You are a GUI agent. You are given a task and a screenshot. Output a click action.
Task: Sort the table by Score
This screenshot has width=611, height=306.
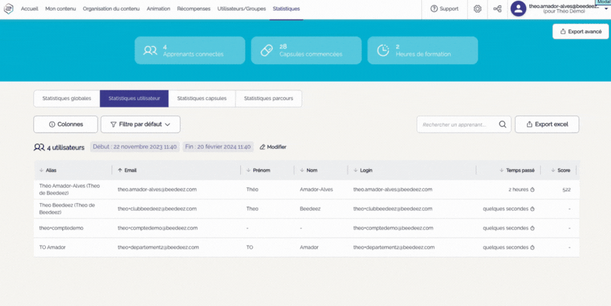coord(560,171)
